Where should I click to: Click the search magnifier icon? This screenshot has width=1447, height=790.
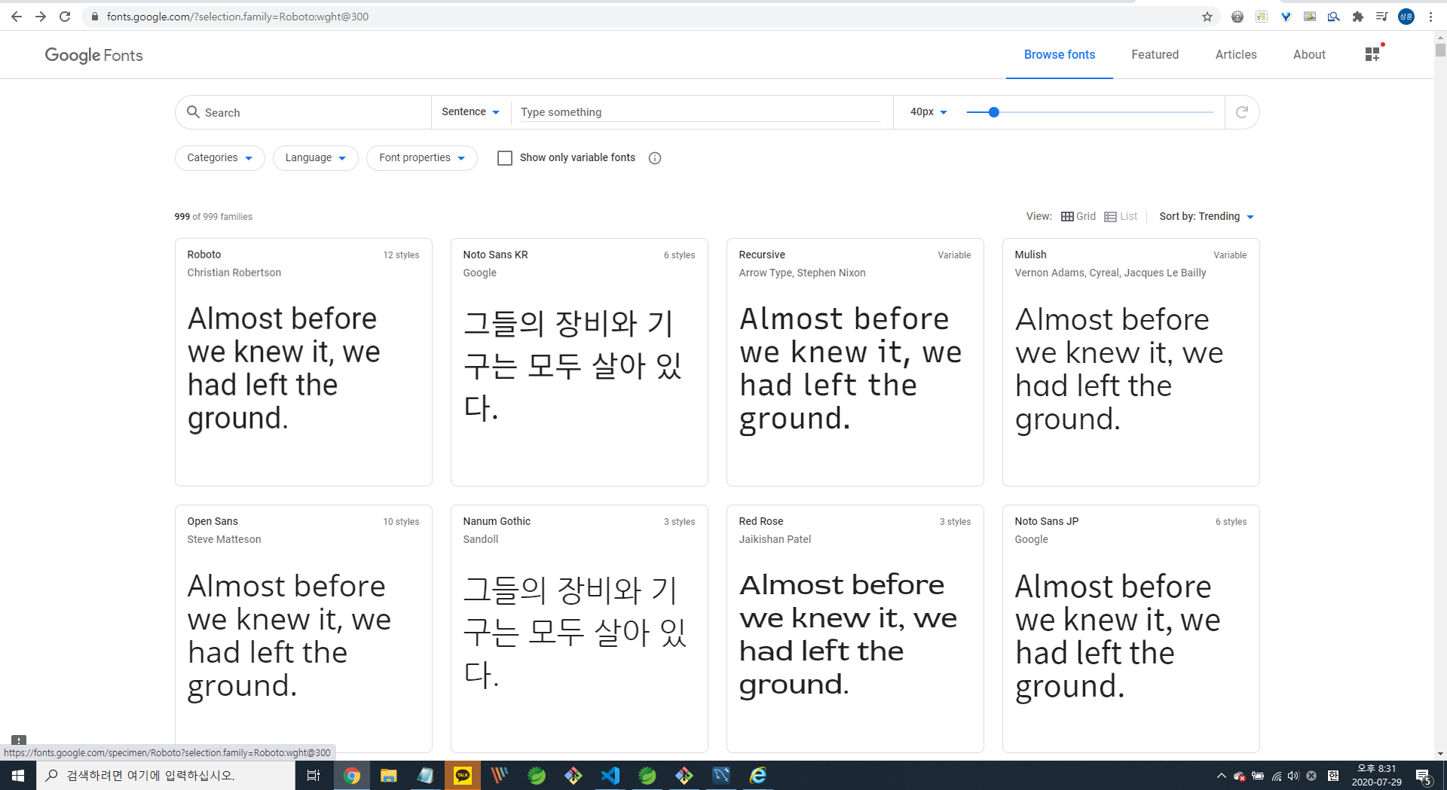[x=193, y=112]
